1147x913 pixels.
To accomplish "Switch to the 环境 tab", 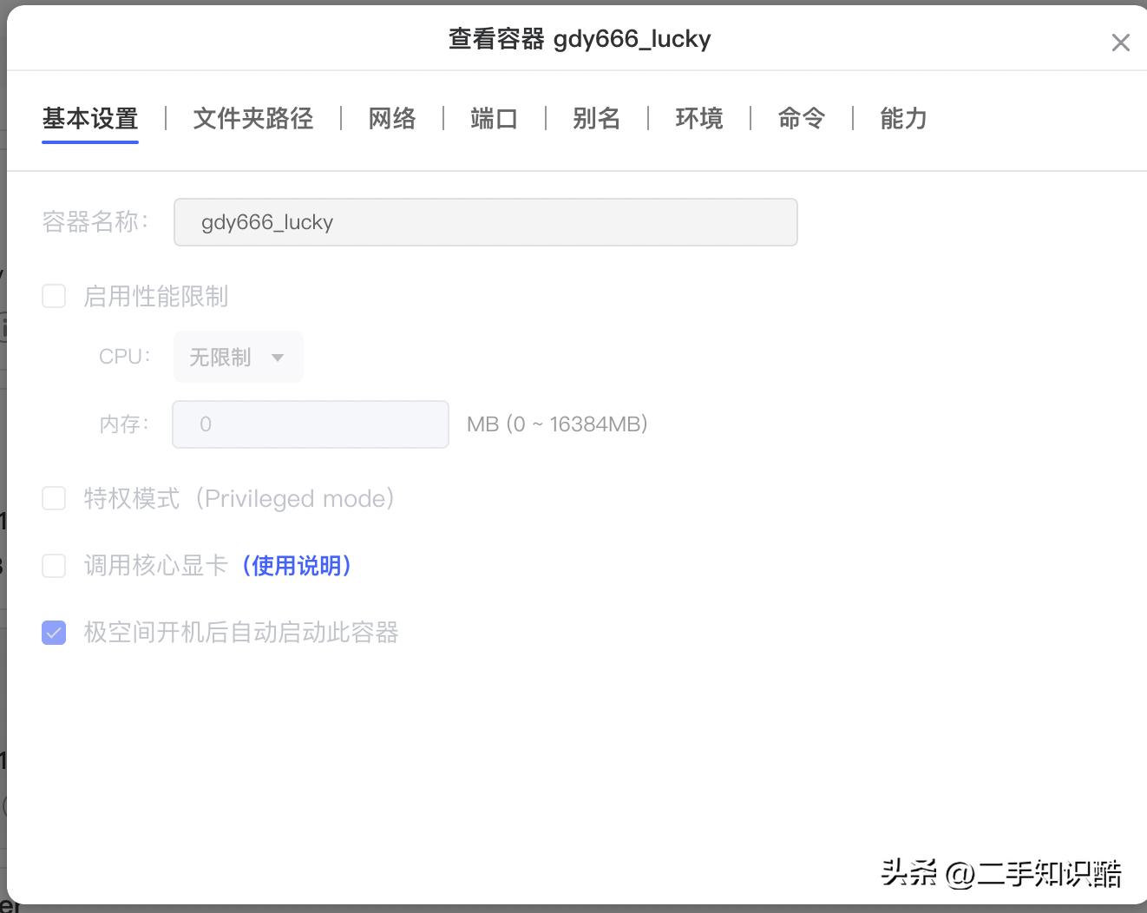I will pyautogui.click(x=698, y=119).
